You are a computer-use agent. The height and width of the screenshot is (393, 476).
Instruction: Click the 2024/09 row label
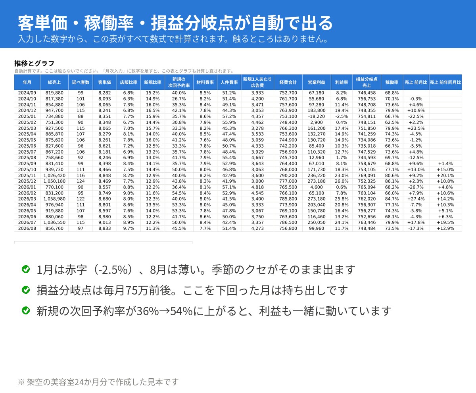[x=27, y=93]
